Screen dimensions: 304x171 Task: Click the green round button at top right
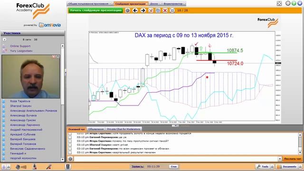click(294, 3)
